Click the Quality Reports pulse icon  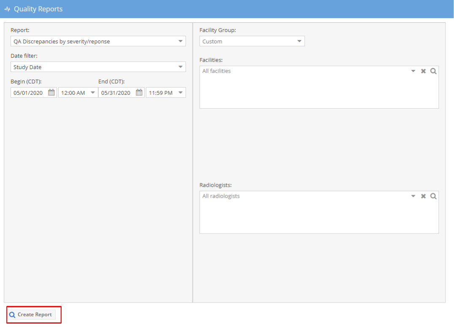(7, 9)
